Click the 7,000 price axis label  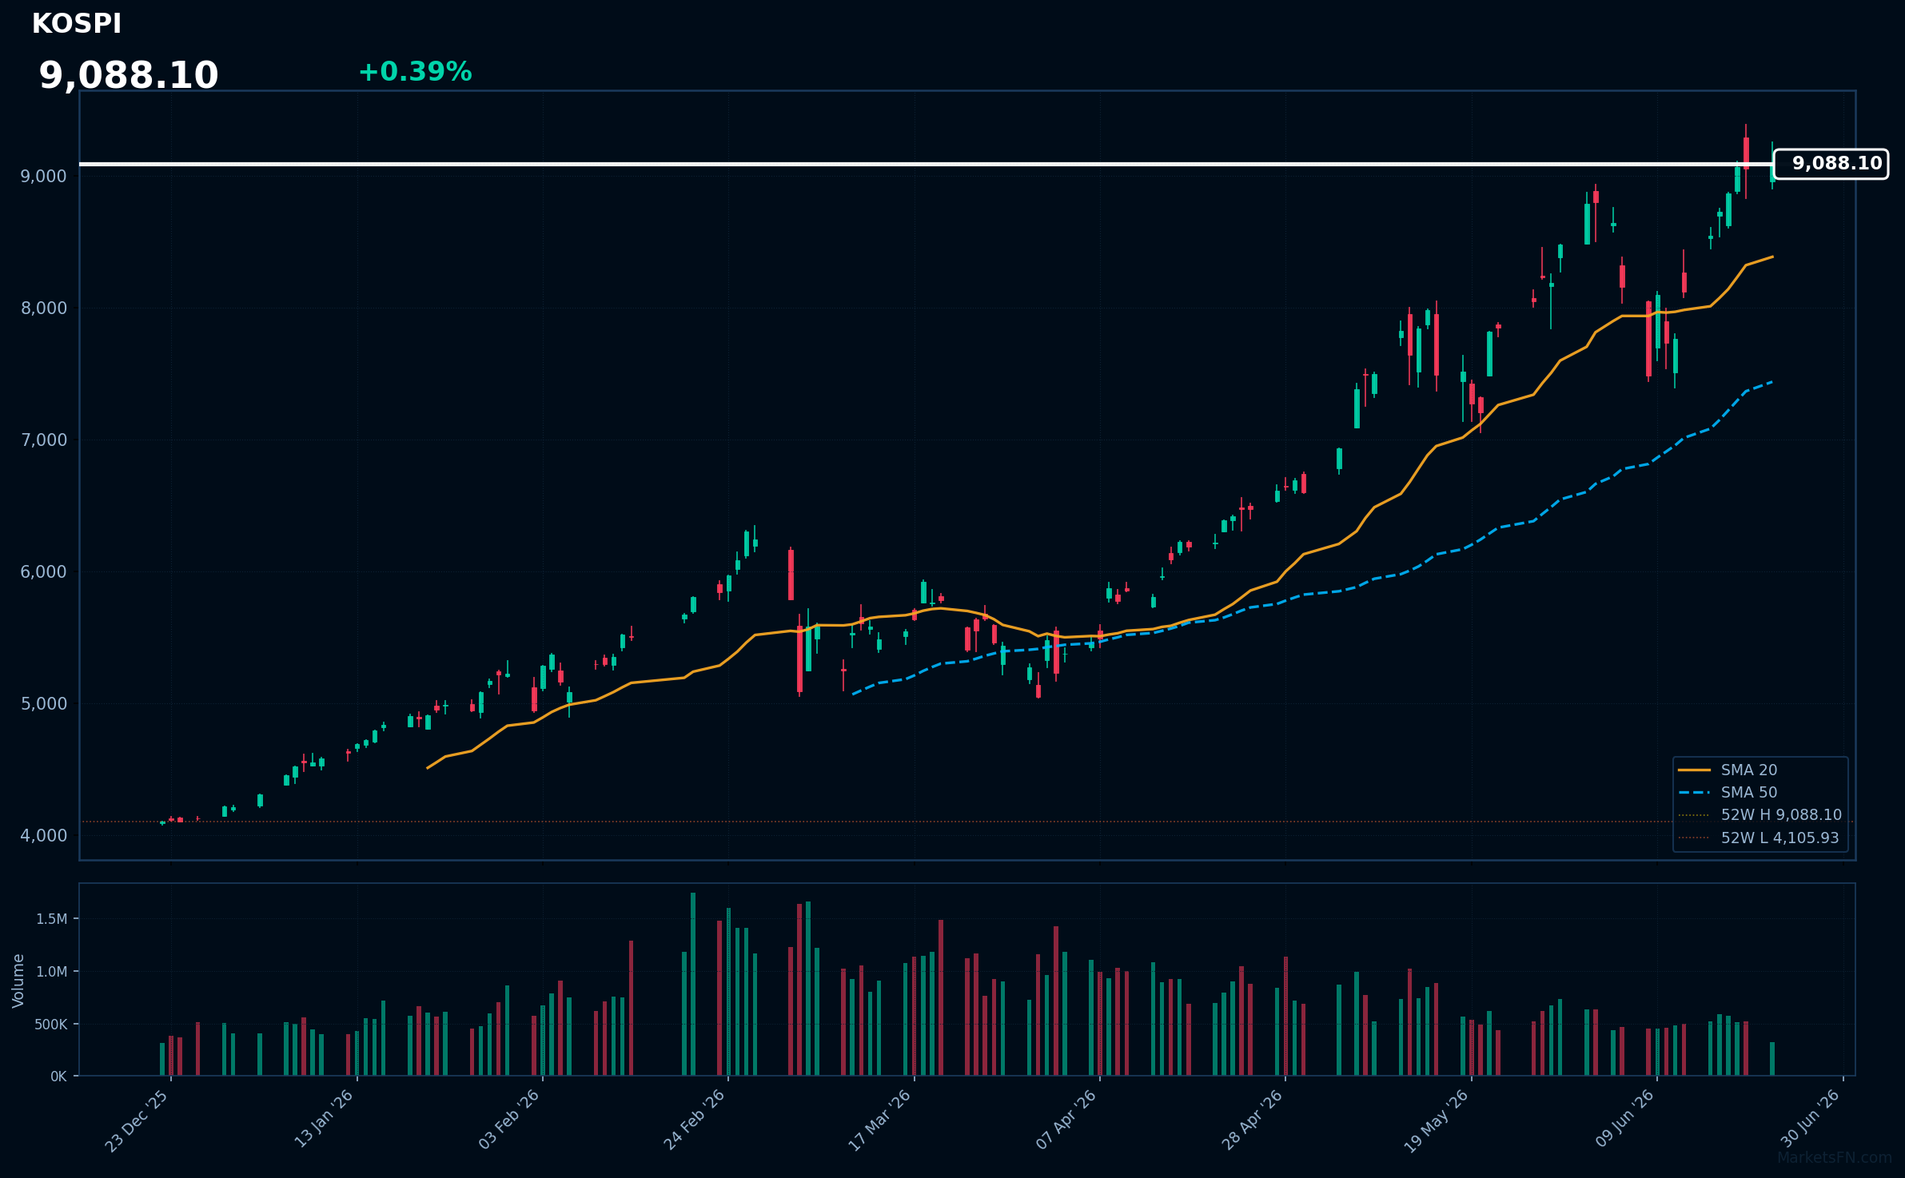(44, 440)
